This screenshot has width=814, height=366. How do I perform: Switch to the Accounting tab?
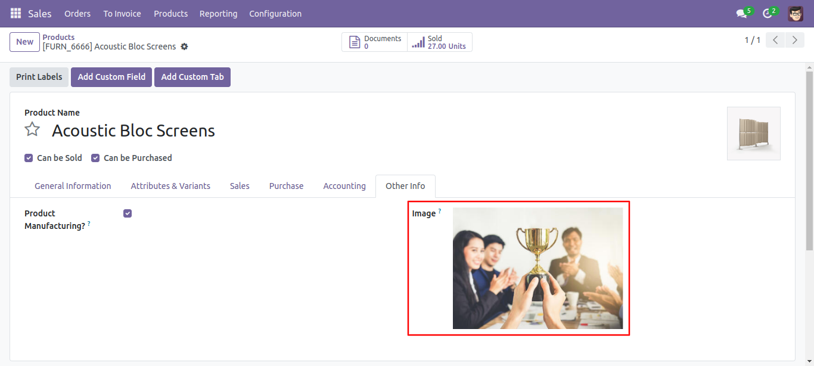344,186
